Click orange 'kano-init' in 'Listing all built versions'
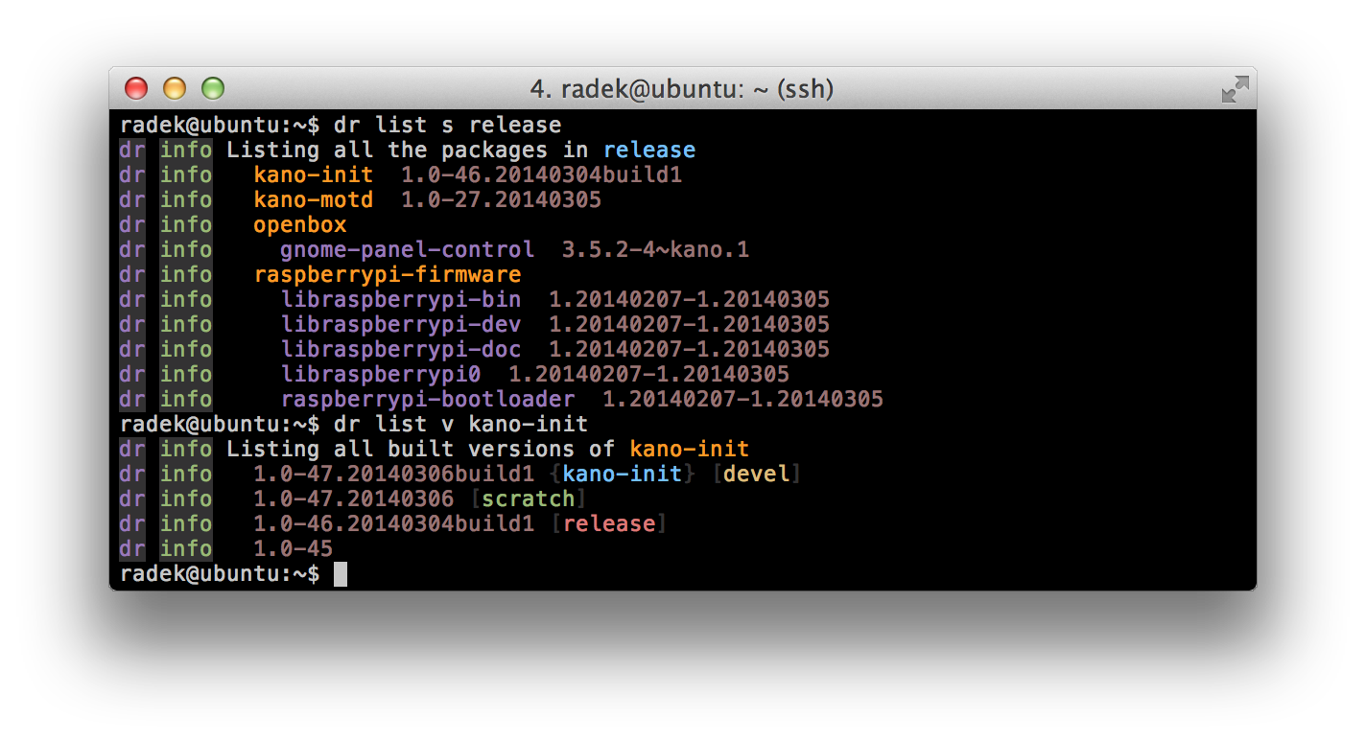The height and width of the screenshot is (742, 1366). (x=690, y=449)
